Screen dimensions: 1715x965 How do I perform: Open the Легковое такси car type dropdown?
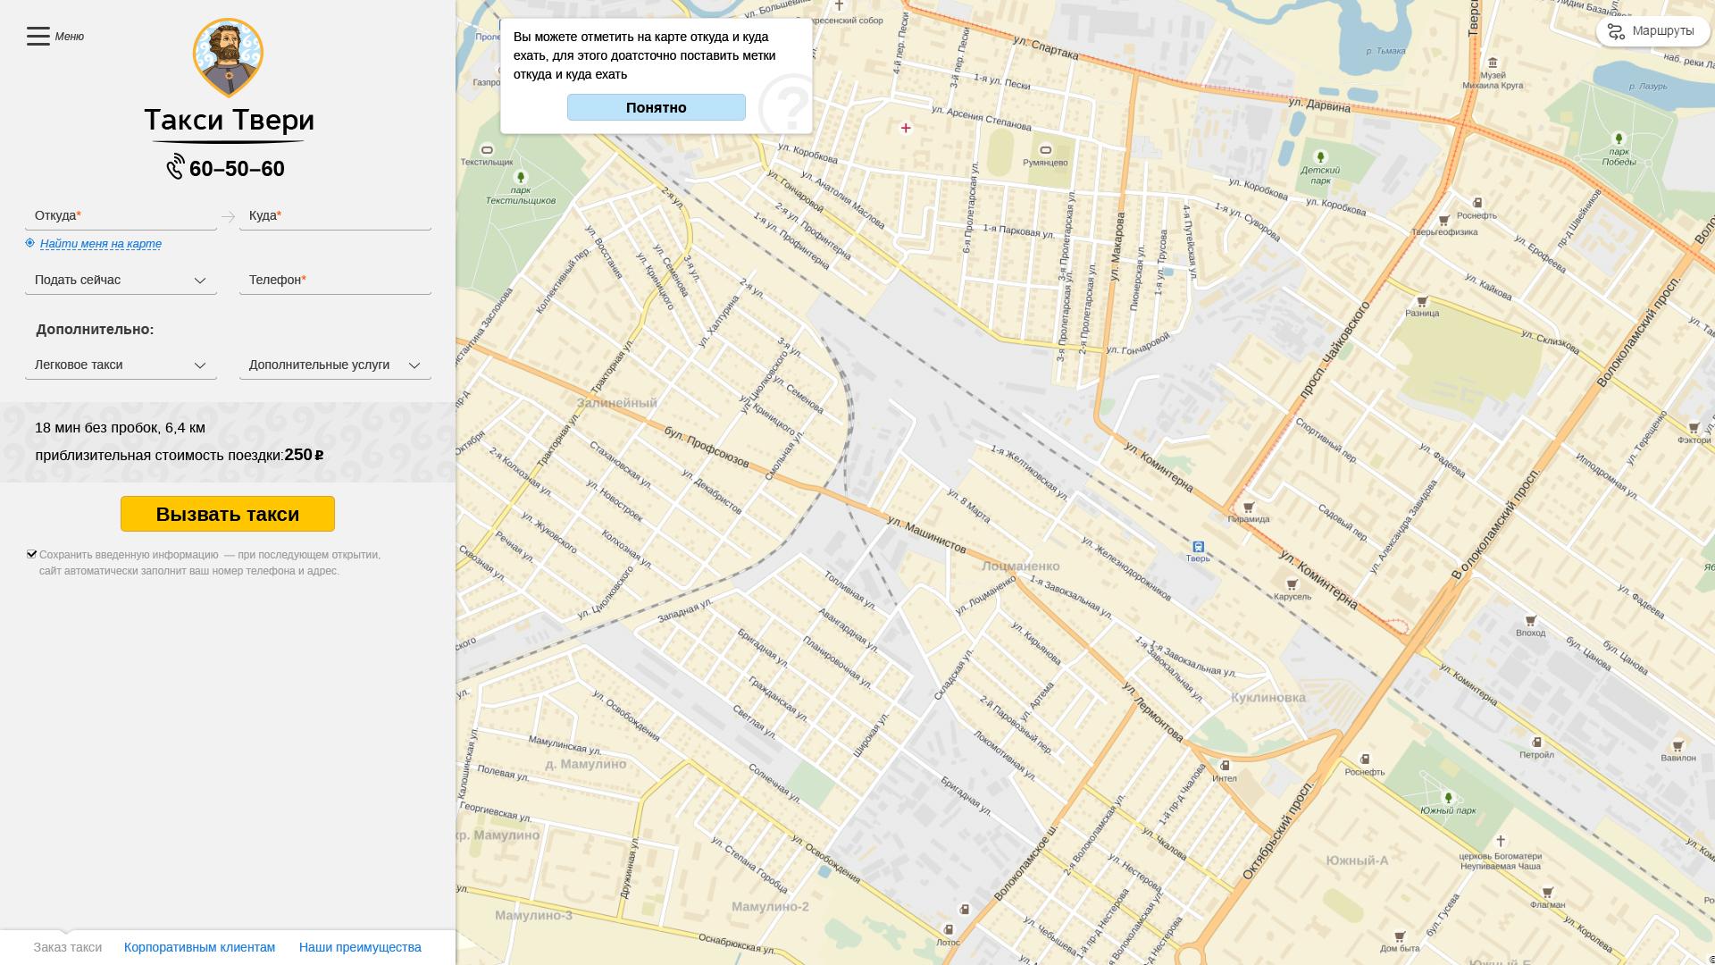pos(121,365)
